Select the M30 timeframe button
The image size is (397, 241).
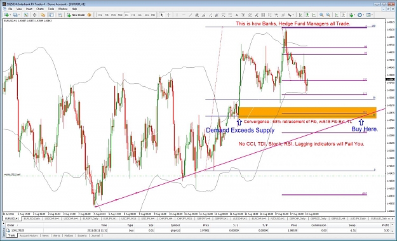(x=120, y=15)
